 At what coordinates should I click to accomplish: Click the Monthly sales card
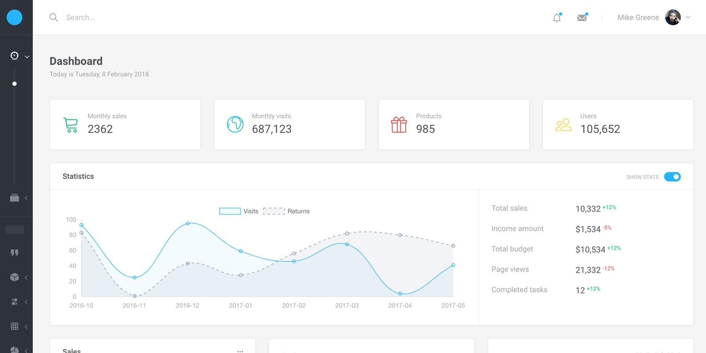click(x=125, y=124)
